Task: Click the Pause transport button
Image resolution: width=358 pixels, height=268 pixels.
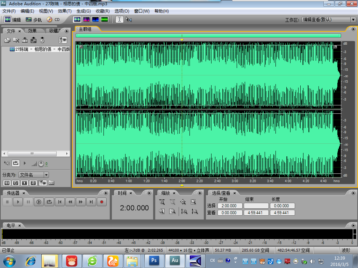Action: pos(28,202)
